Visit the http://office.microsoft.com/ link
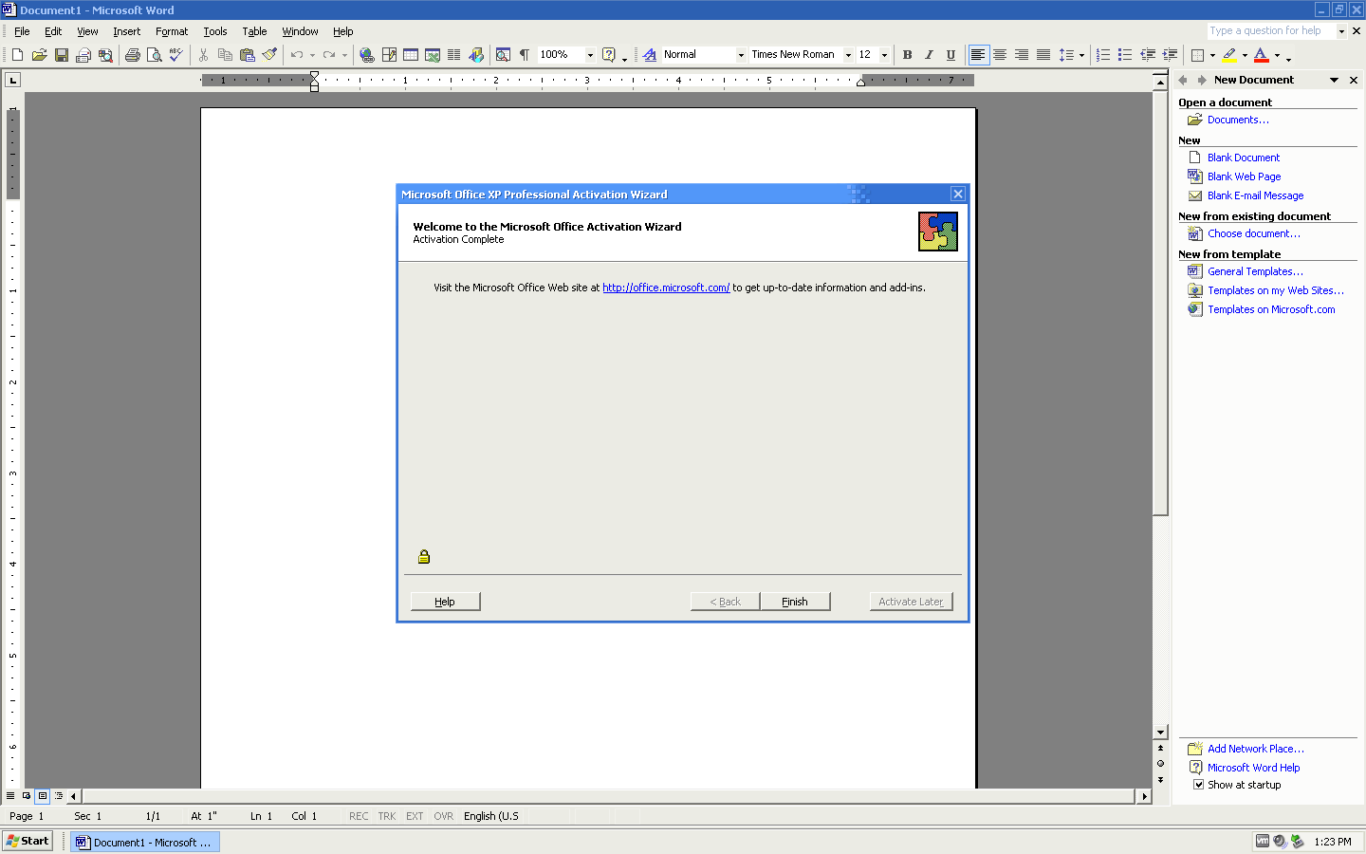 tap(666, 288)
